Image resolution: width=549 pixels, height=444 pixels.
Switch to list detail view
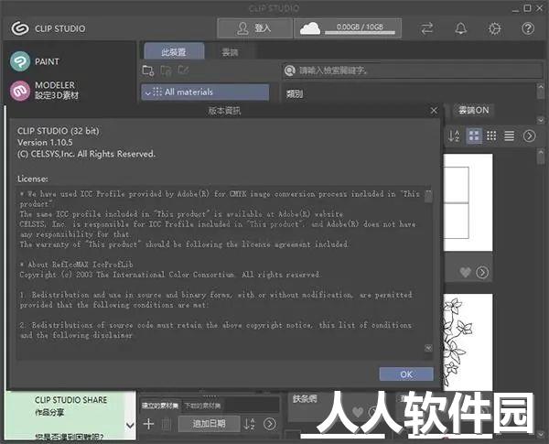pos(509,135)
